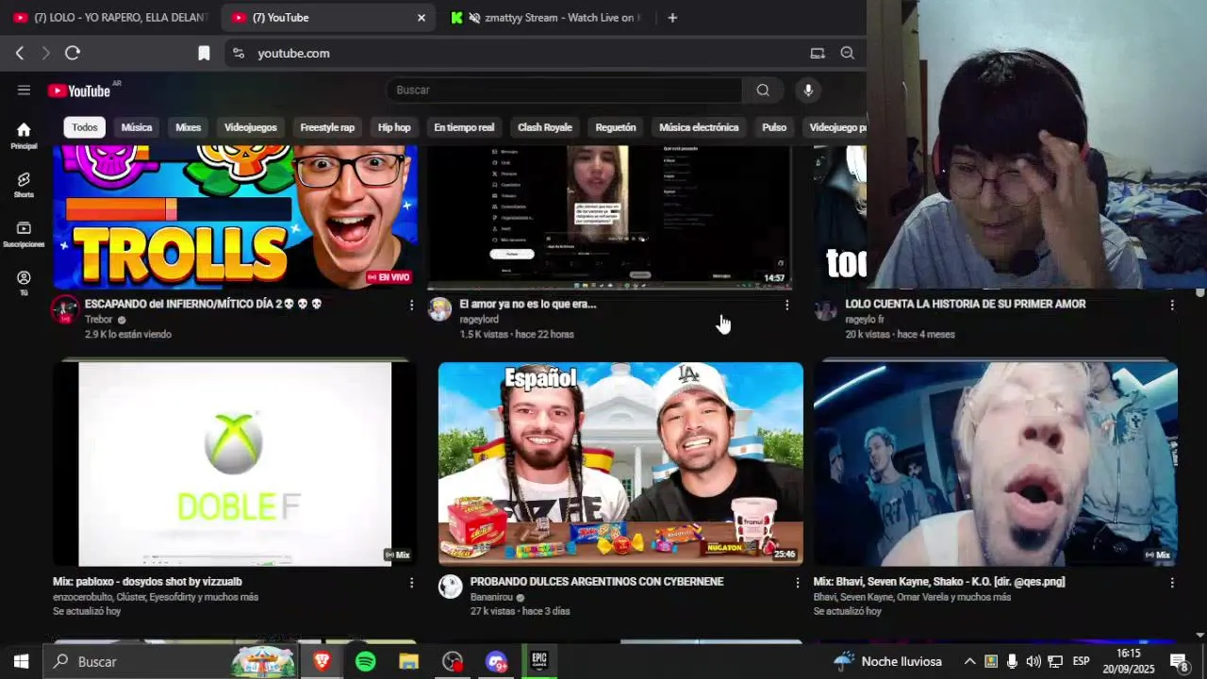Click the YouTube logo
This screenshot has width=1207, height=679.
(x=79, y=91)
